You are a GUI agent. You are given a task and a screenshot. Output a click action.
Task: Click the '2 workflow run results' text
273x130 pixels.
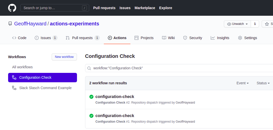108,83
